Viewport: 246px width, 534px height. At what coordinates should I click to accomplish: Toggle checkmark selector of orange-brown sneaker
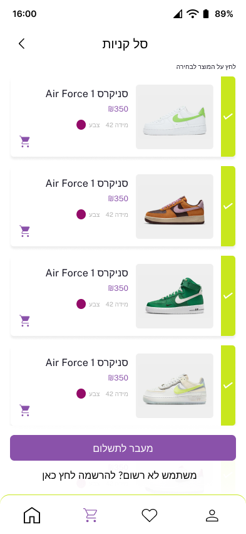[228, 206]
